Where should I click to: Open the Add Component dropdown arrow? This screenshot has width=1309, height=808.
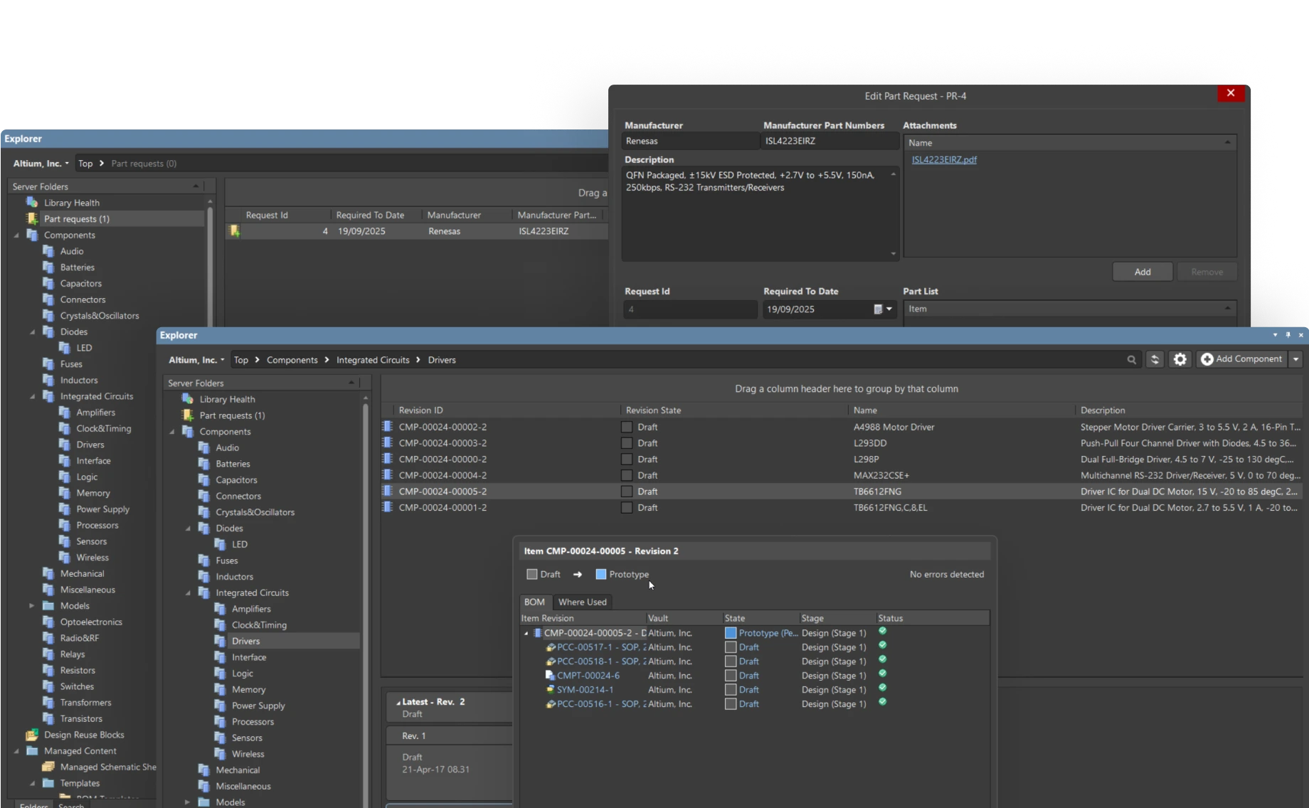[1295, 360]
